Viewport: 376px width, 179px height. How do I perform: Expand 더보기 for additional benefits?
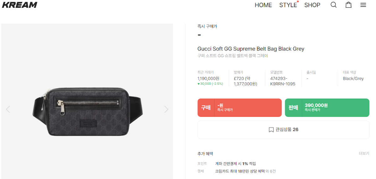coord(364,153)
